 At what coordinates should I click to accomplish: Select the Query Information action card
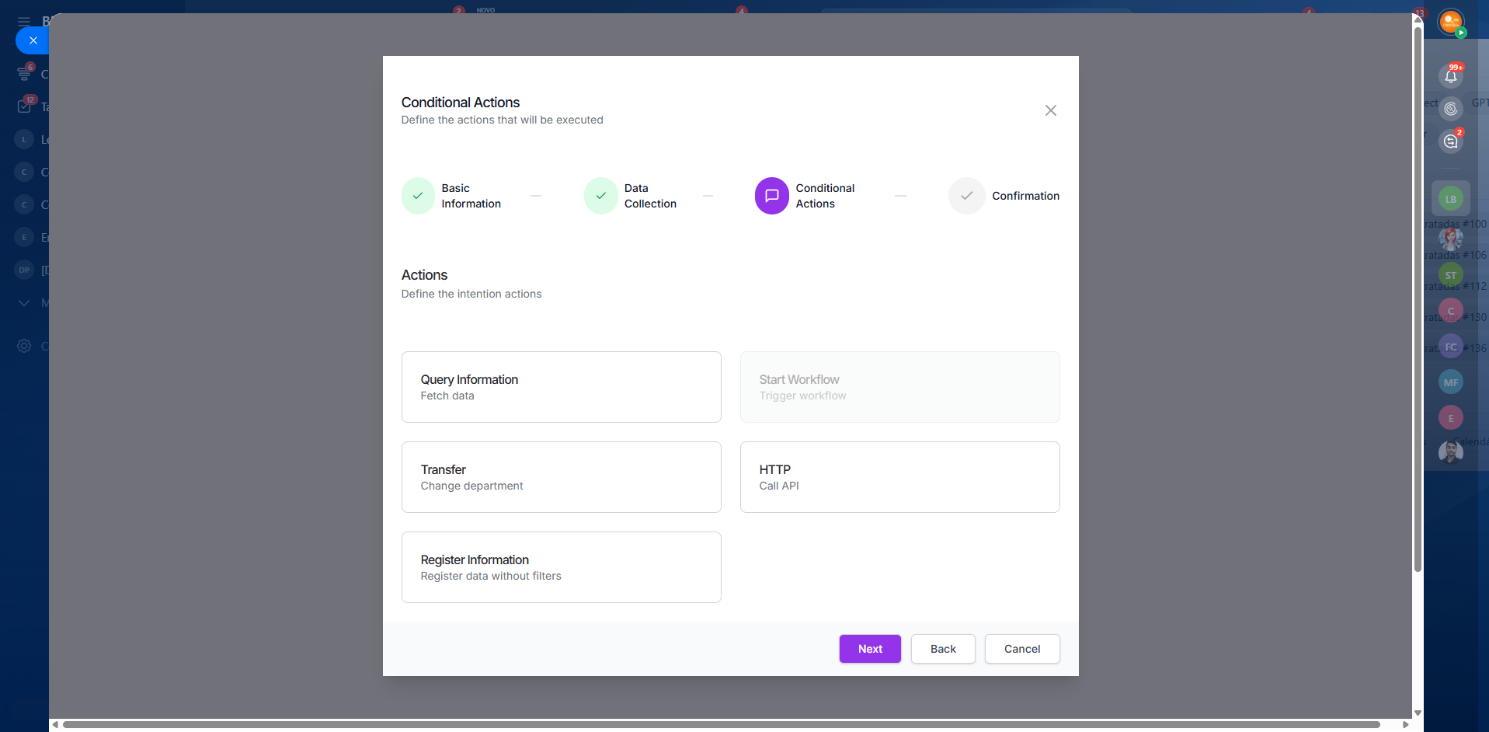click(x=561, y=387)
